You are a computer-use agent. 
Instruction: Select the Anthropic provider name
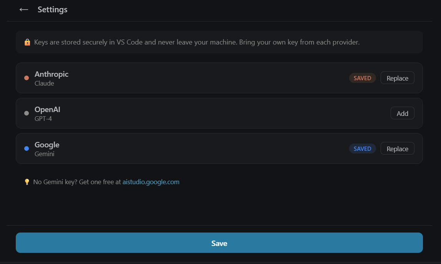pos(52,74)
